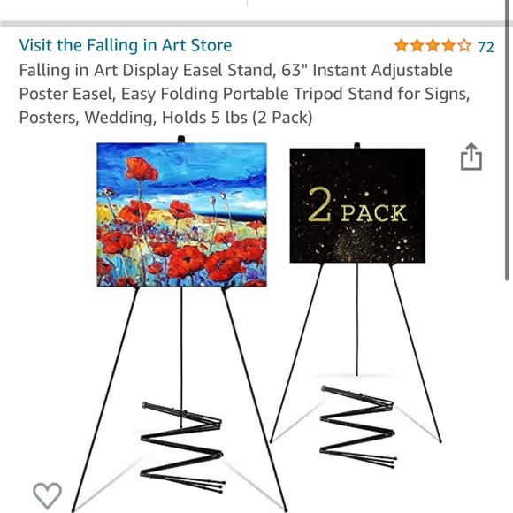The height and width of the screenshot is (513, 513).
Task: Click the second gold rating star
Action: point(417,46)
